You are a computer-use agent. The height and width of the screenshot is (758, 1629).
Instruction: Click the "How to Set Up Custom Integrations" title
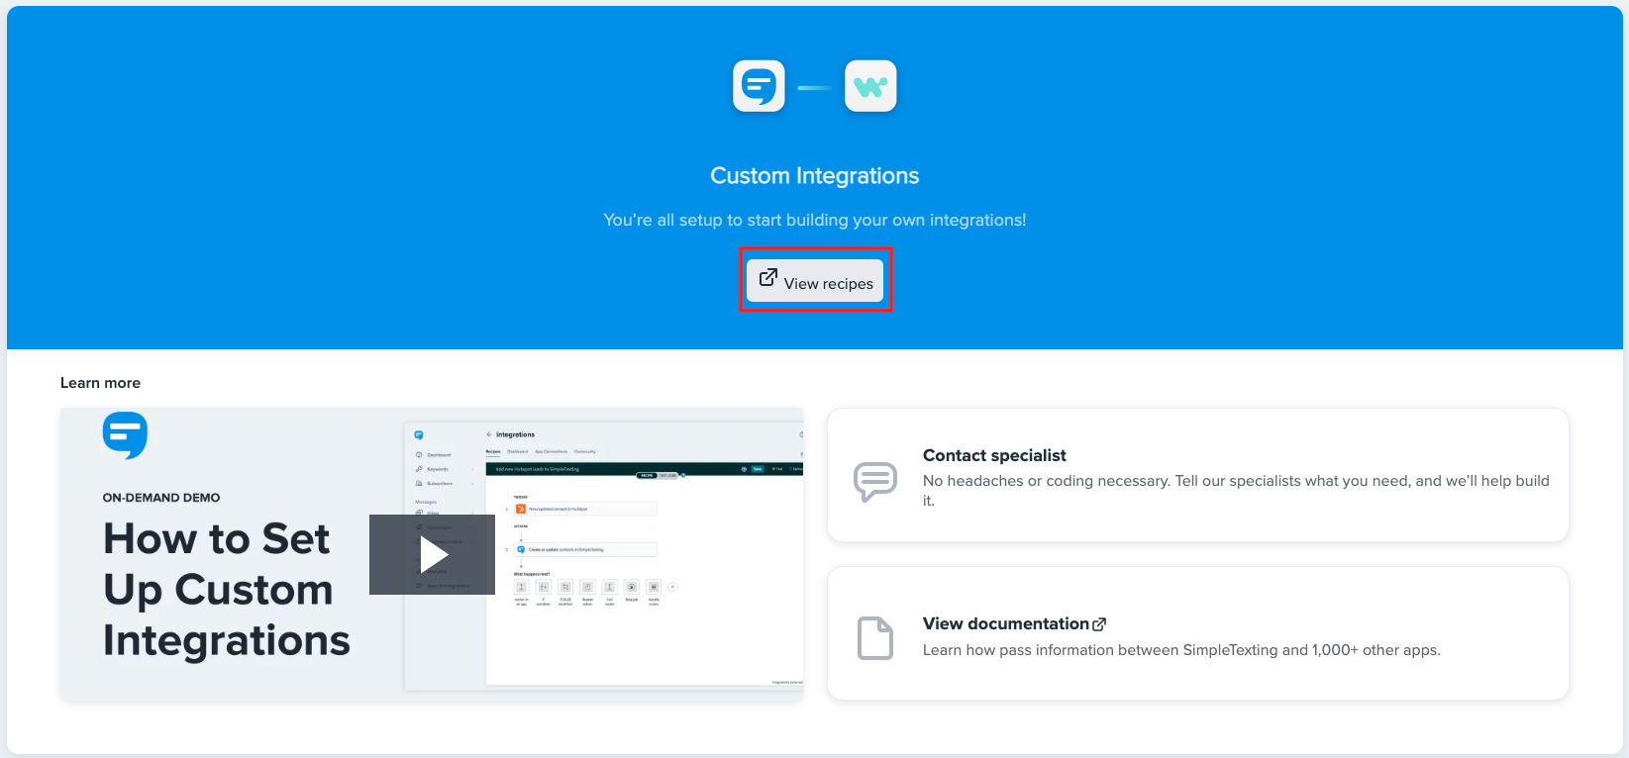[227, 590]
